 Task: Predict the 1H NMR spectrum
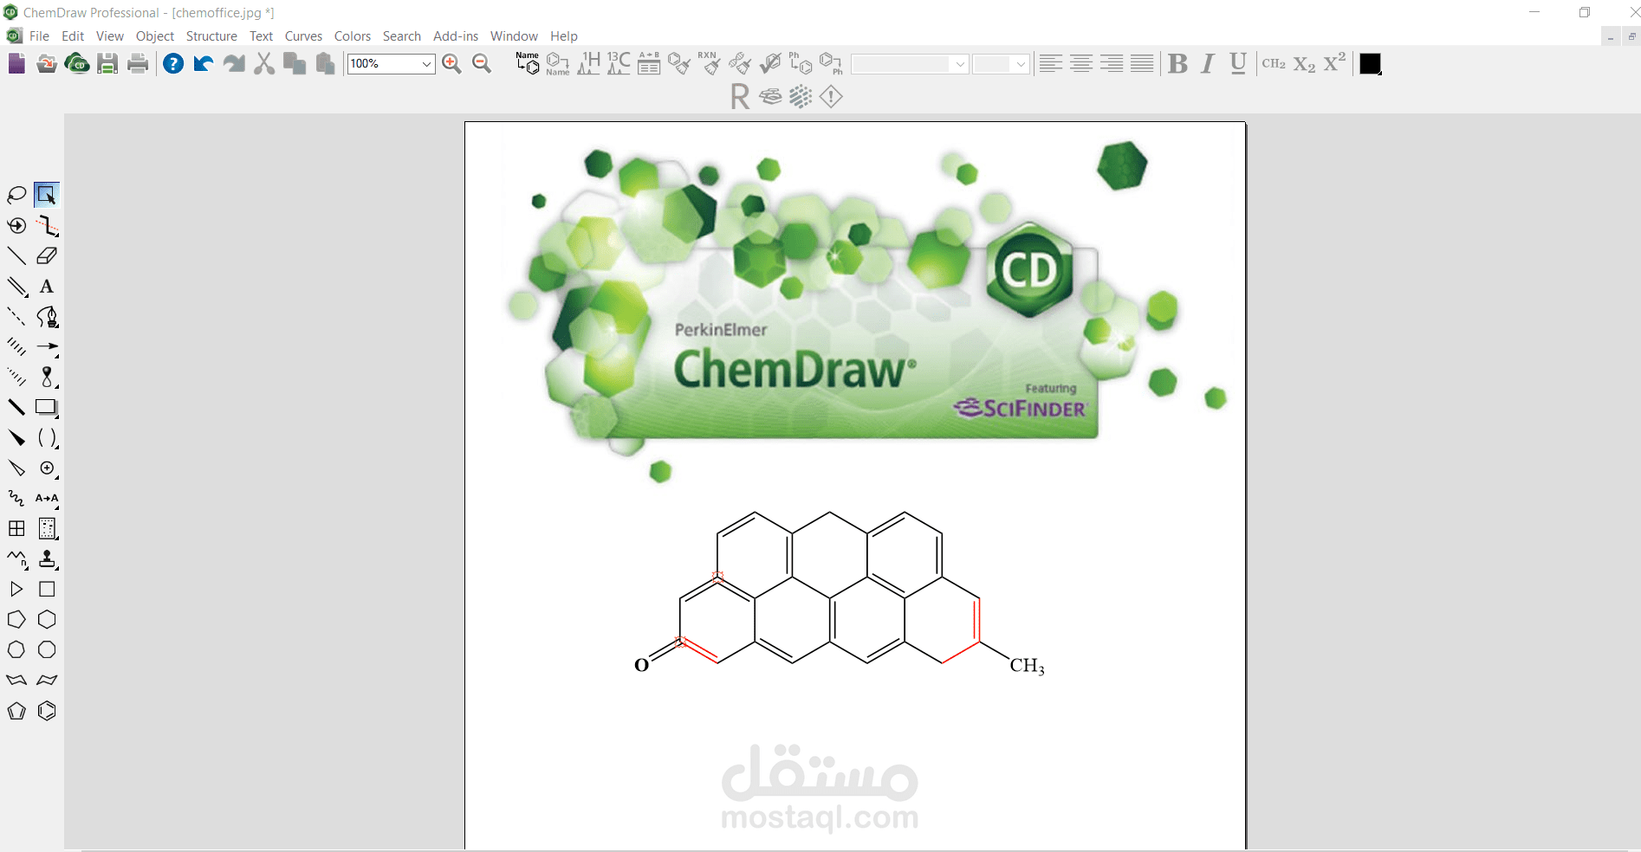click(x=588, y=63)
